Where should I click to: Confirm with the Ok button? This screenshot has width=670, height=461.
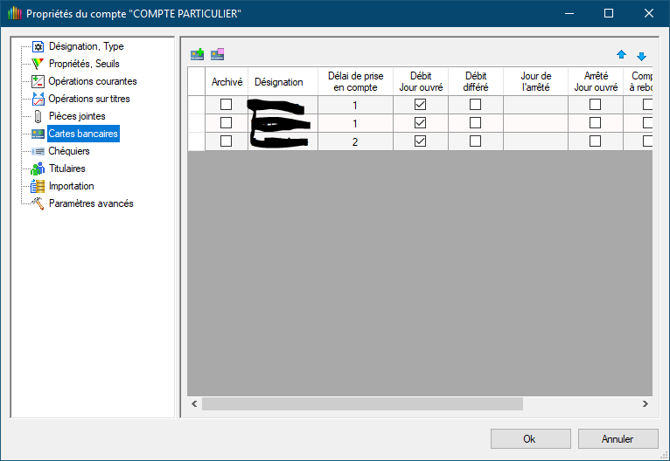coord(531,439)
